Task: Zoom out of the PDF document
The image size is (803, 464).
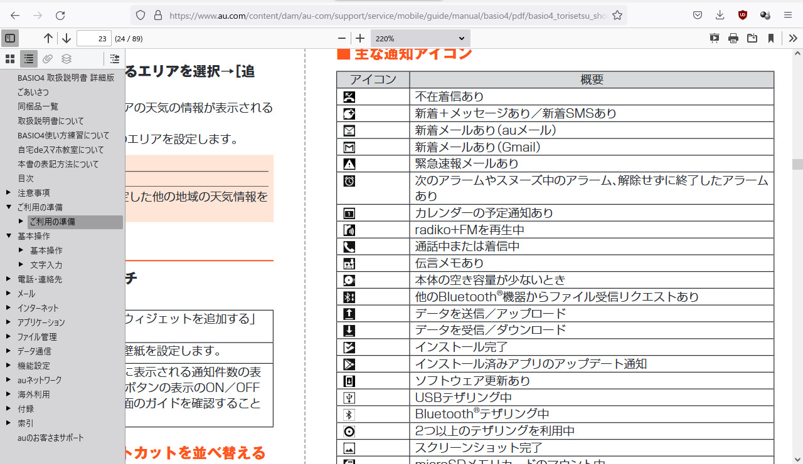Action: point(341,38)
